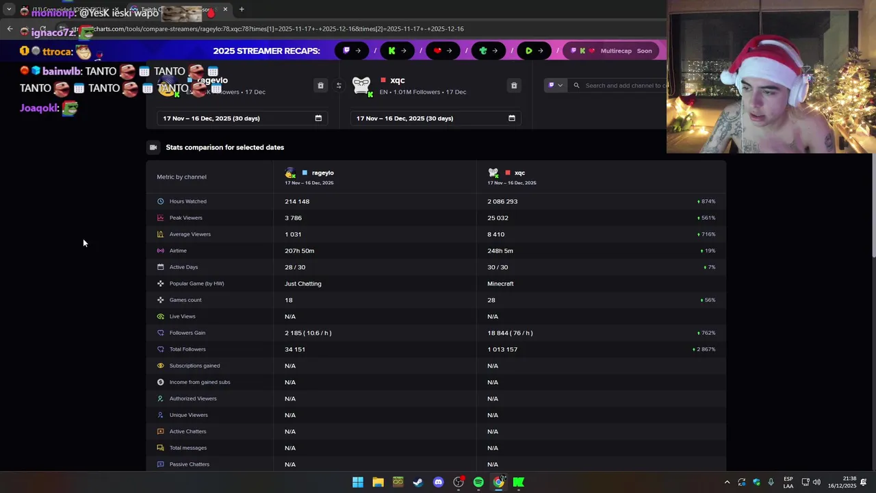The width and height of the screenshot is (876, 493).
Task: Open platform selector dropdown beside search
Action: (555, 86)
